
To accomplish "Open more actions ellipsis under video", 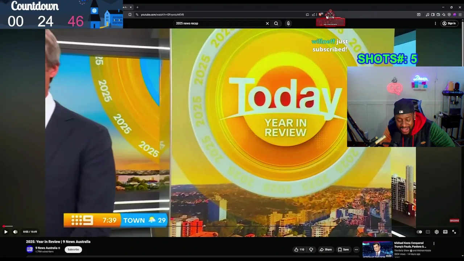I will [356, 249].
